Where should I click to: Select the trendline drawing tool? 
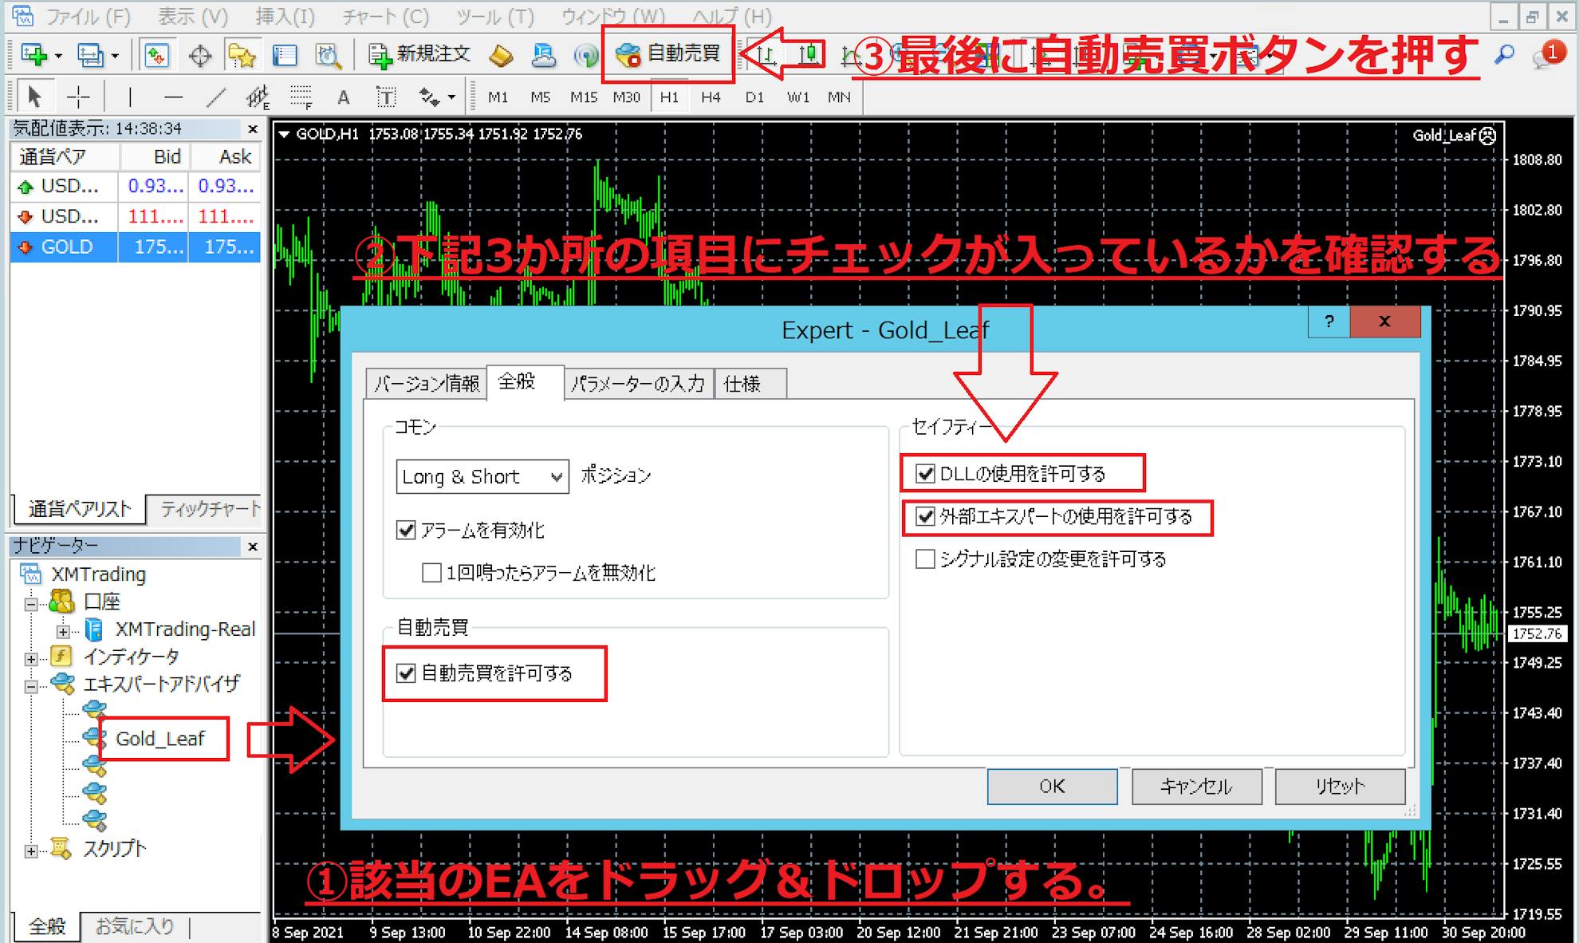pos(215,97)
